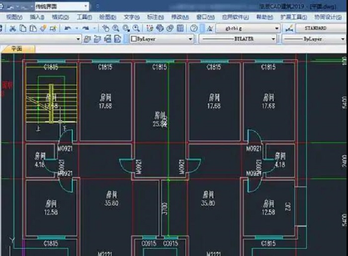The image size is (348, 256).
Task: Open the BYLAYER linetype dropdown
Action: click(273, 39)
